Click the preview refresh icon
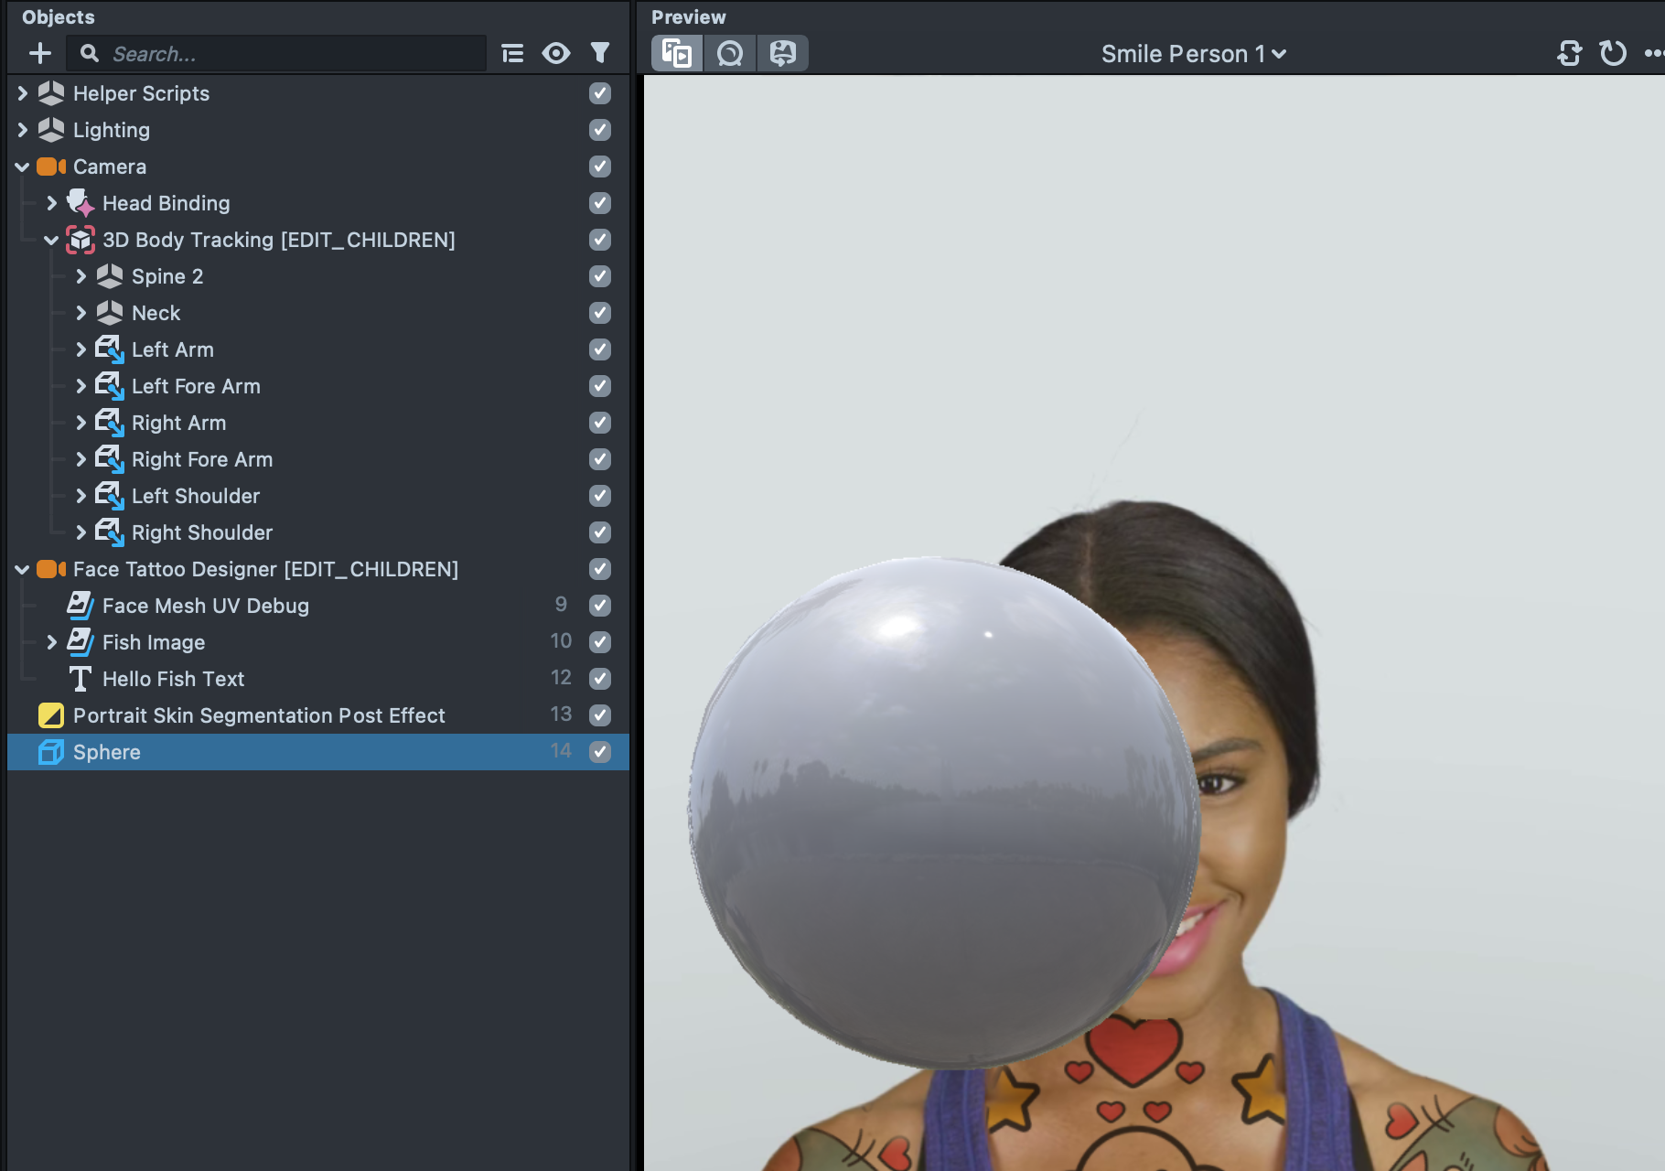Screen dimensions: 1665x1171 tap(1612, 54)
